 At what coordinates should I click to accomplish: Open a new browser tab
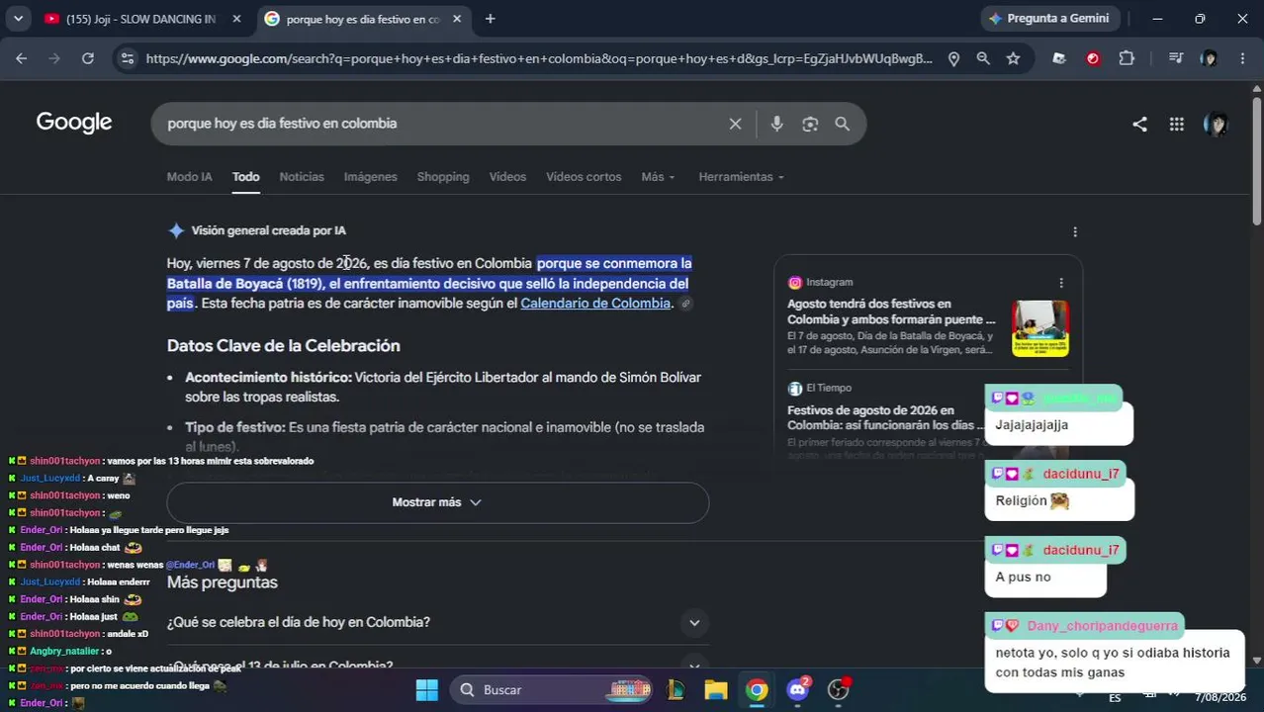pyautogui.click(x=490, y=19)
